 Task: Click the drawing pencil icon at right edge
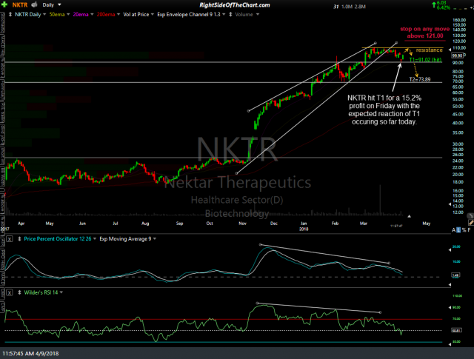point(471,222)
